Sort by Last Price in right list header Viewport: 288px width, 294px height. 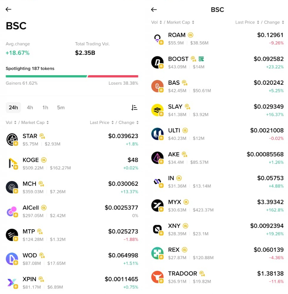point(247,22)
